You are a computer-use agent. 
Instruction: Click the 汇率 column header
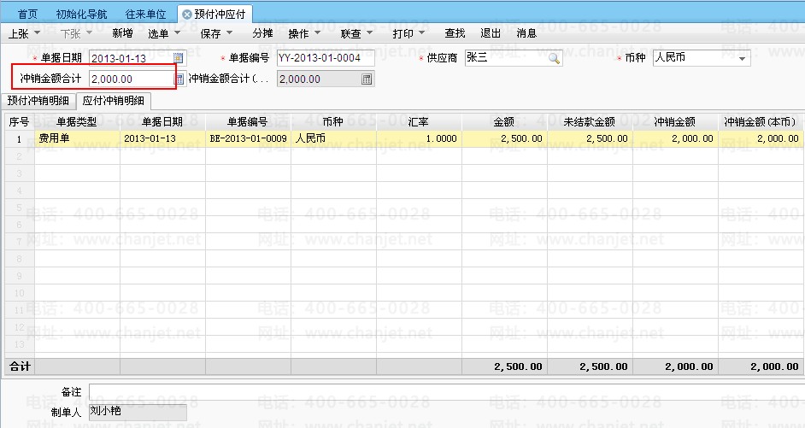419,122
